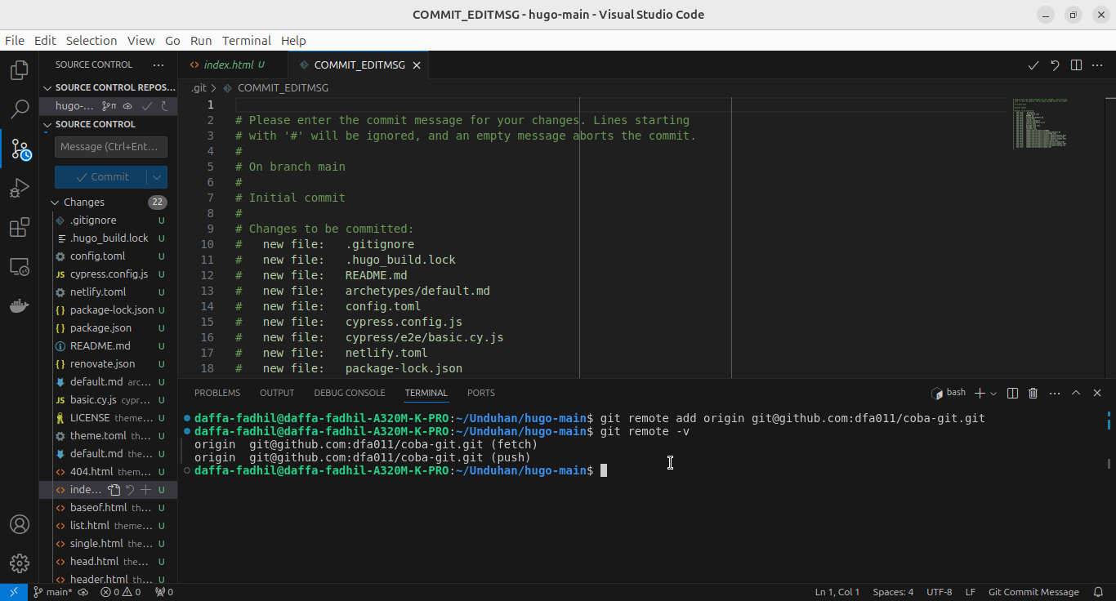Open the Run and Debug view
This screenshot has height=601, width=1116.
[20, 189]
